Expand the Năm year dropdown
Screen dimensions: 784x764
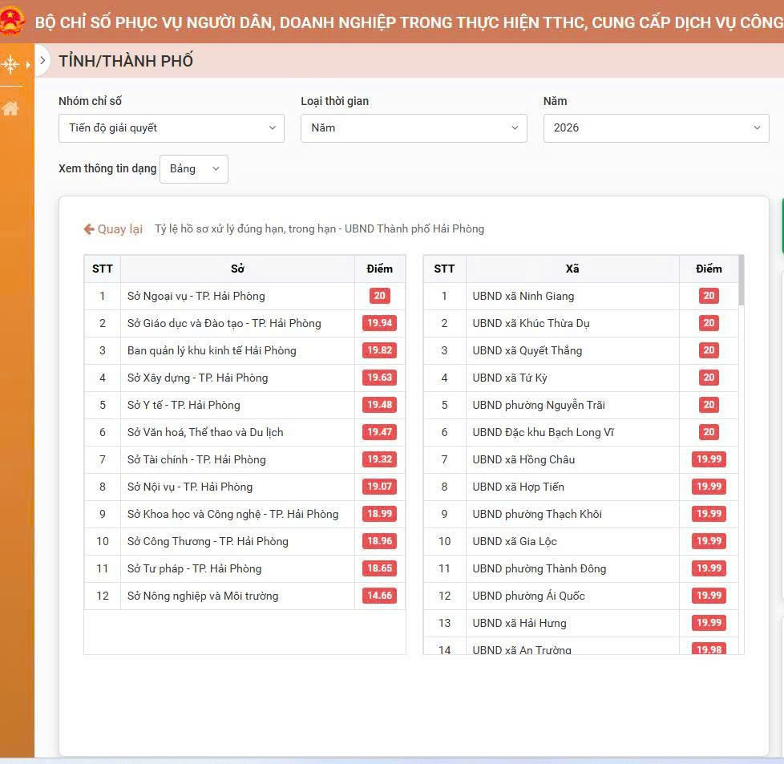click(656, 128)
